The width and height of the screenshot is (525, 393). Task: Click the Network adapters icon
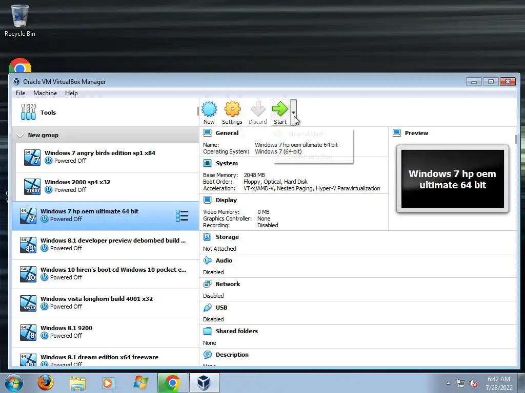click(x=208, y=284)
